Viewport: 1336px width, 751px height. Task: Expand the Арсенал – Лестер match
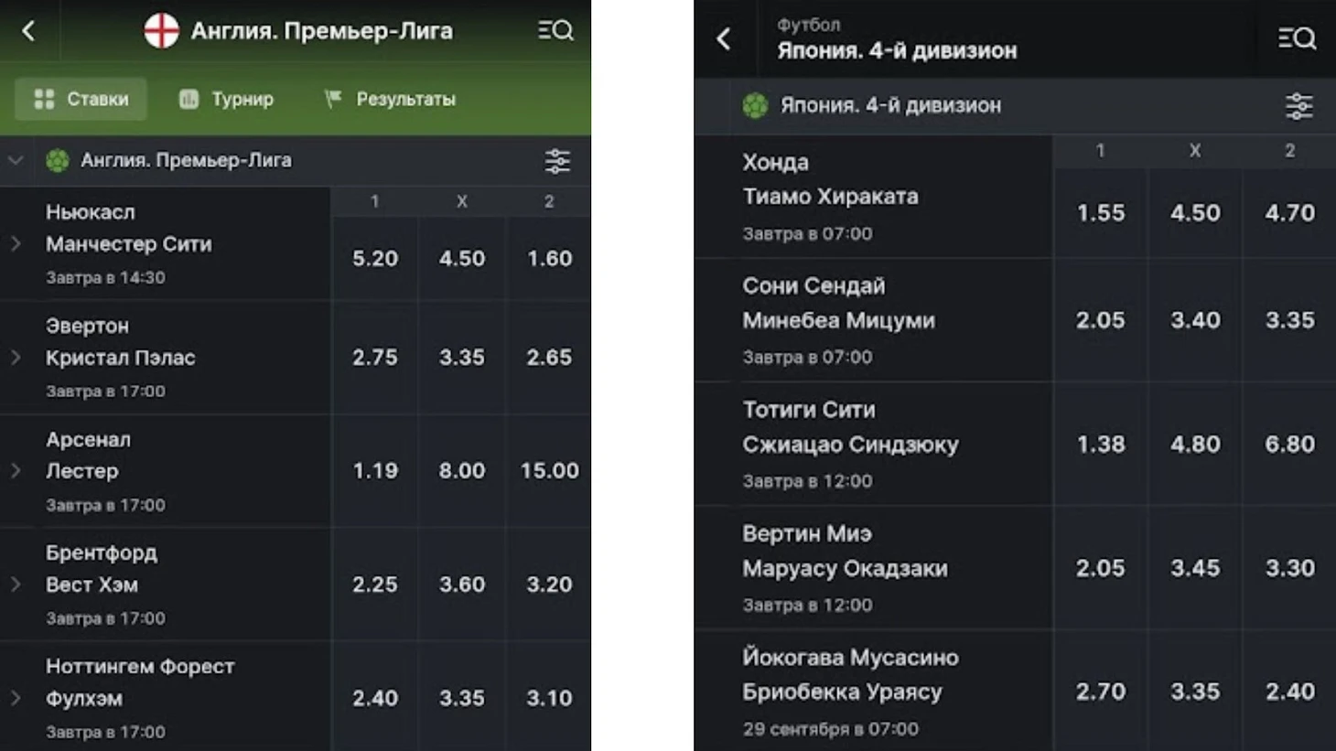point(16,470)
